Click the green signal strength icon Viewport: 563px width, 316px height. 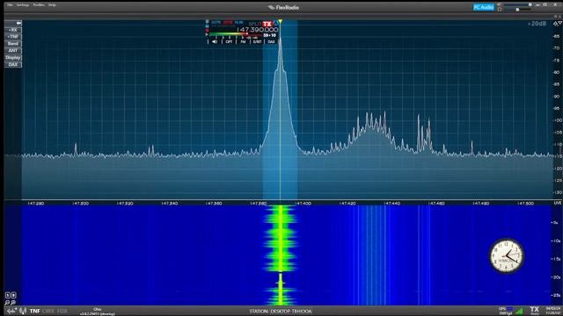[x=519, y=311]
